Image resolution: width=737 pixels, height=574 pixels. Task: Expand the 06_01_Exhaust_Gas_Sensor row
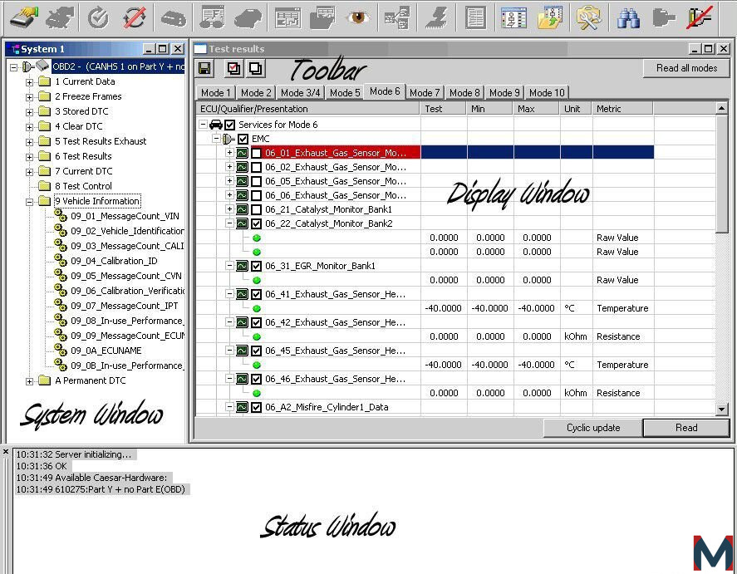coord(229,152)
